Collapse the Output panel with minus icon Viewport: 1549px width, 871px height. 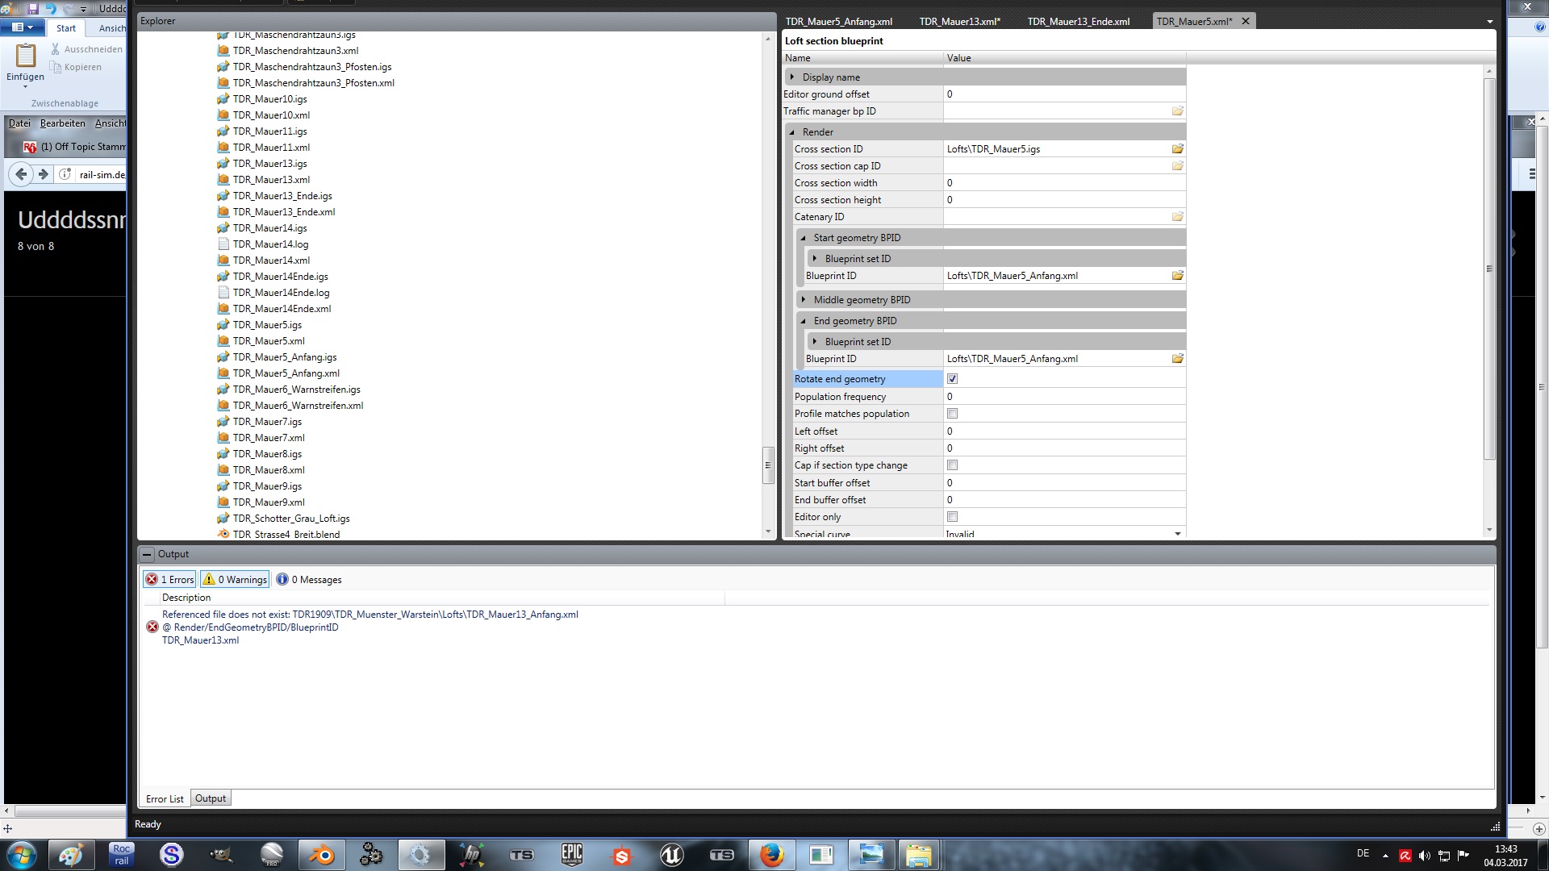point(147,554)
